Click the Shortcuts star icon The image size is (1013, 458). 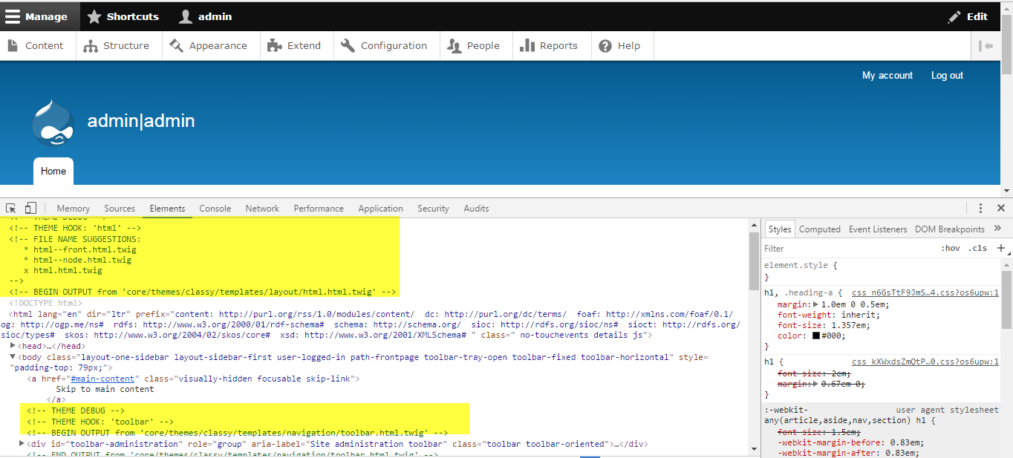(x=94, y=16)
